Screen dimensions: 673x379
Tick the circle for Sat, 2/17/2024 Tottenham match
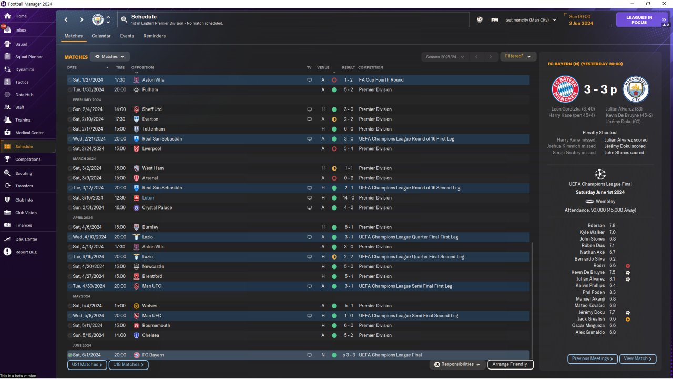point(70,129)
